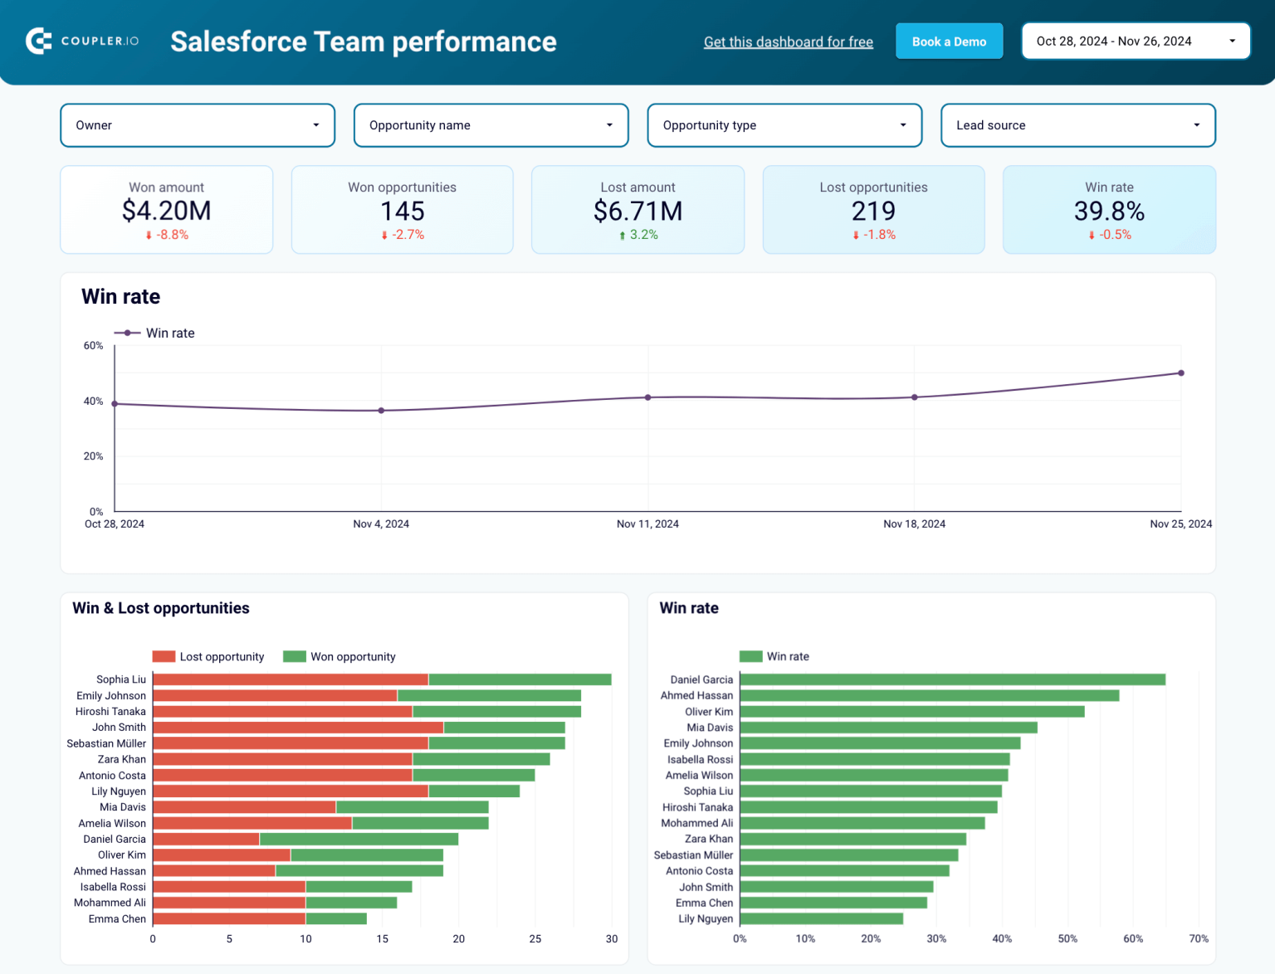The height and width of the screenshot is (974, 1275).
Task: Click the Won opportunity legend swatch
Action: click(x=294, y=656)
